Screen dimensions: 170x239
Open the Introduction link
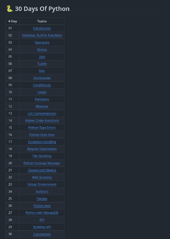tap(42, 28)
